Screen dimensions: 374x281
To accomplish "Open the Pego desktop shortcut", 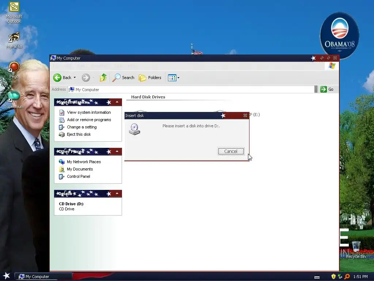I will click(x=14, y=70).
